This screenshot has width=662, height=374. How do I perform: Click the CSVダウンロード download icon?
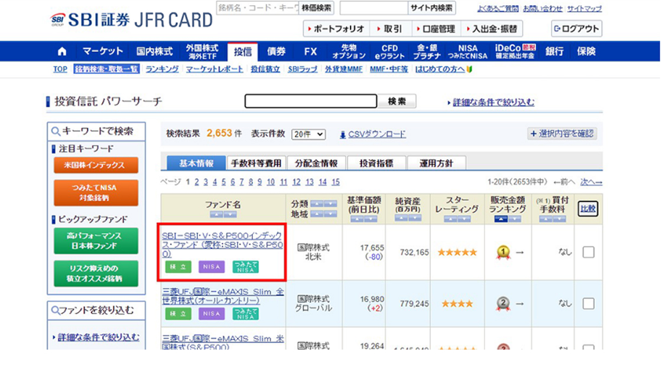[x=343, y=134]
